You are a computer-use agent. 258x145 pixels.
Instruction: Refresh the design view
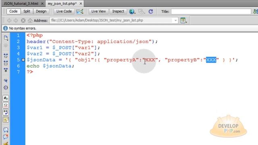(x=151, y=12)
